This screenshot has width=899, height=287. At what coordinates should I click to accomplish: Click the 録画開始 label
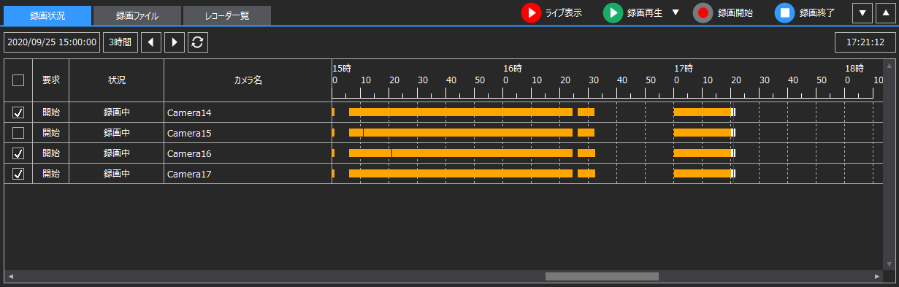pos(735,13)
